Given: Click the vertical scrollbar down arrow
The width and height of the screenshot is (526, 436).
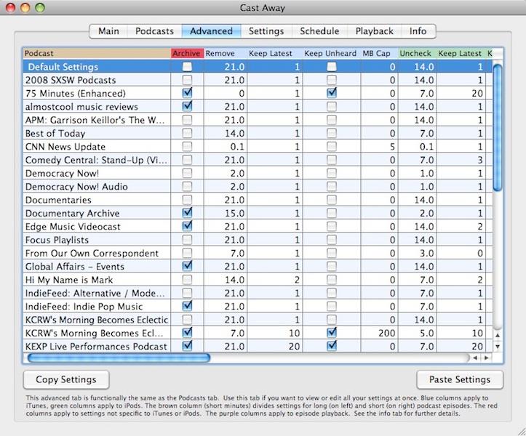Looking at the screenshot, I should pyautogui.click(x=498, y=347).
